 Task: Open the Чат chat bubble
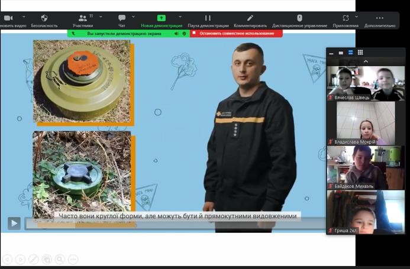coord(122,18)
